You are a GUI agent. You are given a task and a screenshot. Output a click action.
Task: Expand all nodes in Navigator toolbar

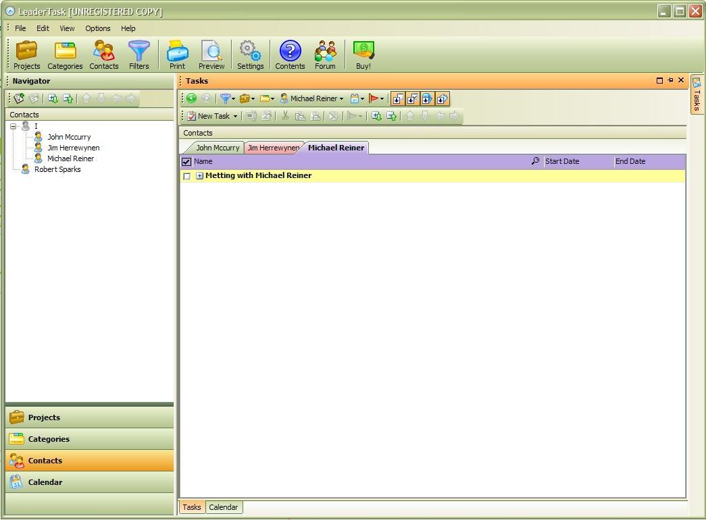point(53,98)
